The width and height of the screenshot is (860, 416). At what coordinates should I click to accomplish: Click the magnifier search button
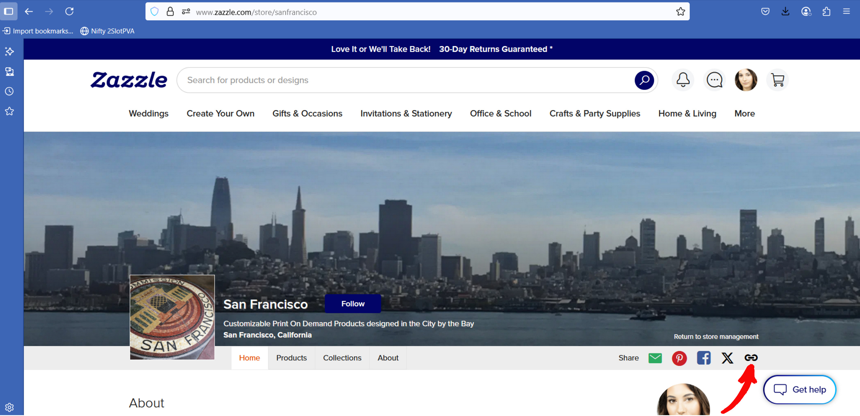644,80
